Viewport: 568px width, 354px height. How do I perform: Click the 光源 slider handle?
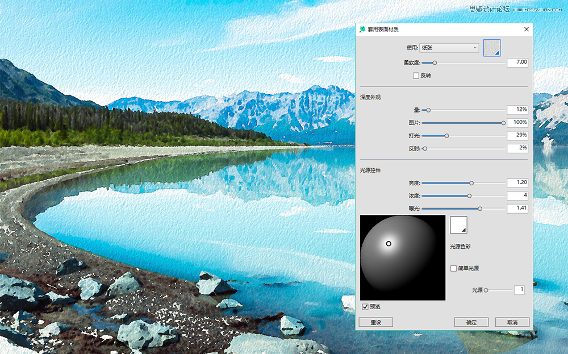[x=486, y=290]
